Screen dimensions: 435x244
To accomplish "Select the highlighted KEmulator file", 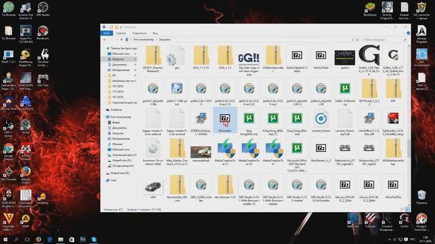I will coord(225,121).
